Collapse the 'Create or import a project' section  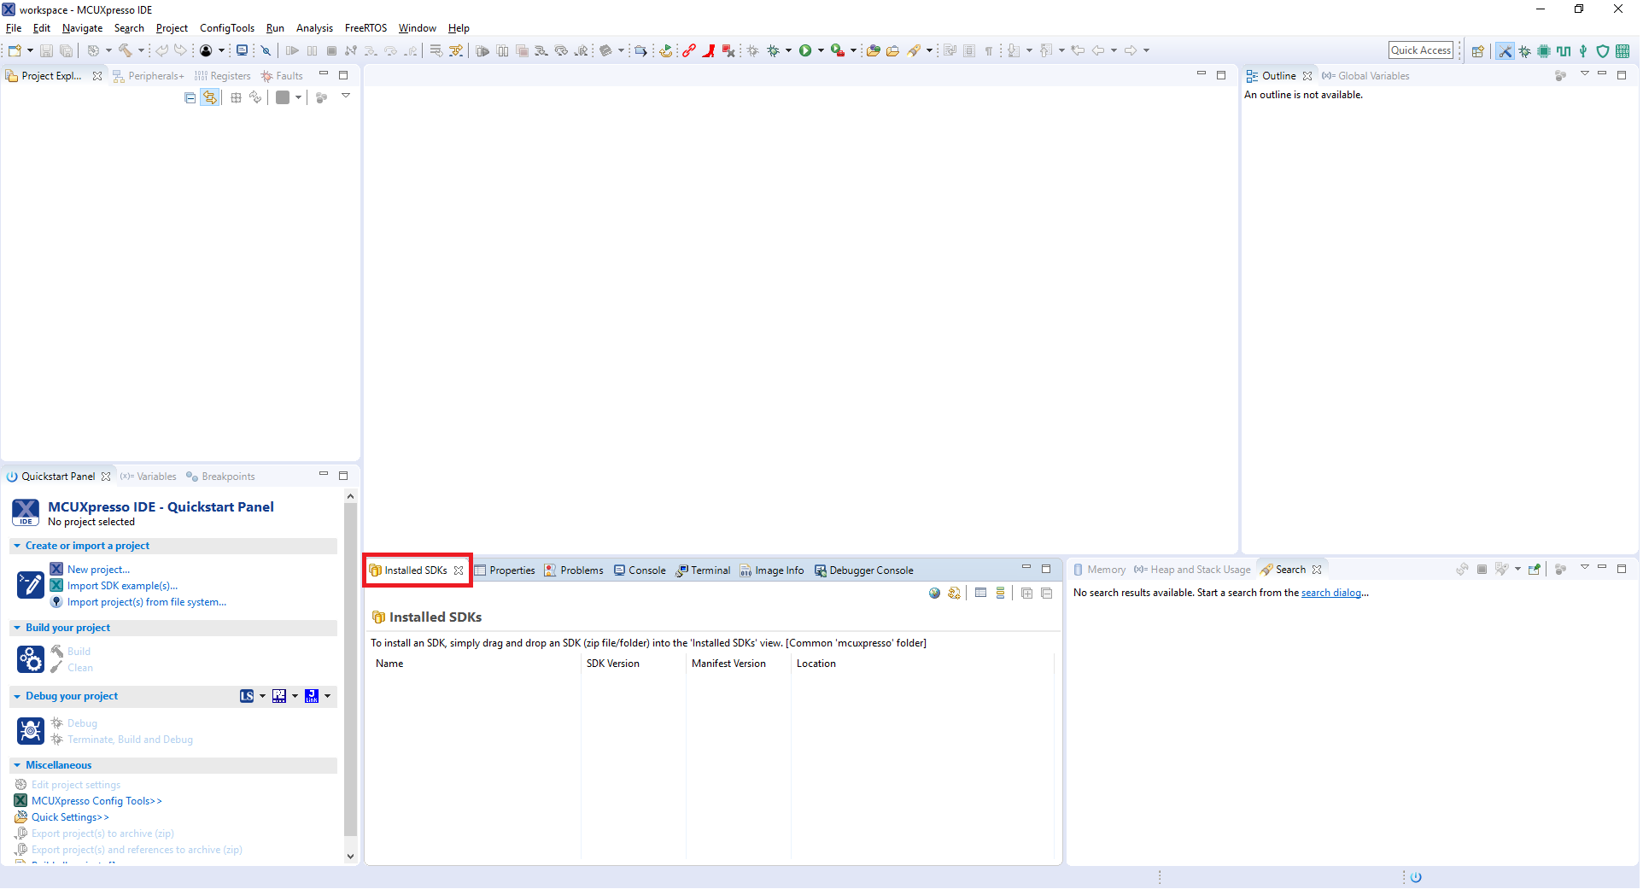point(17,547)
